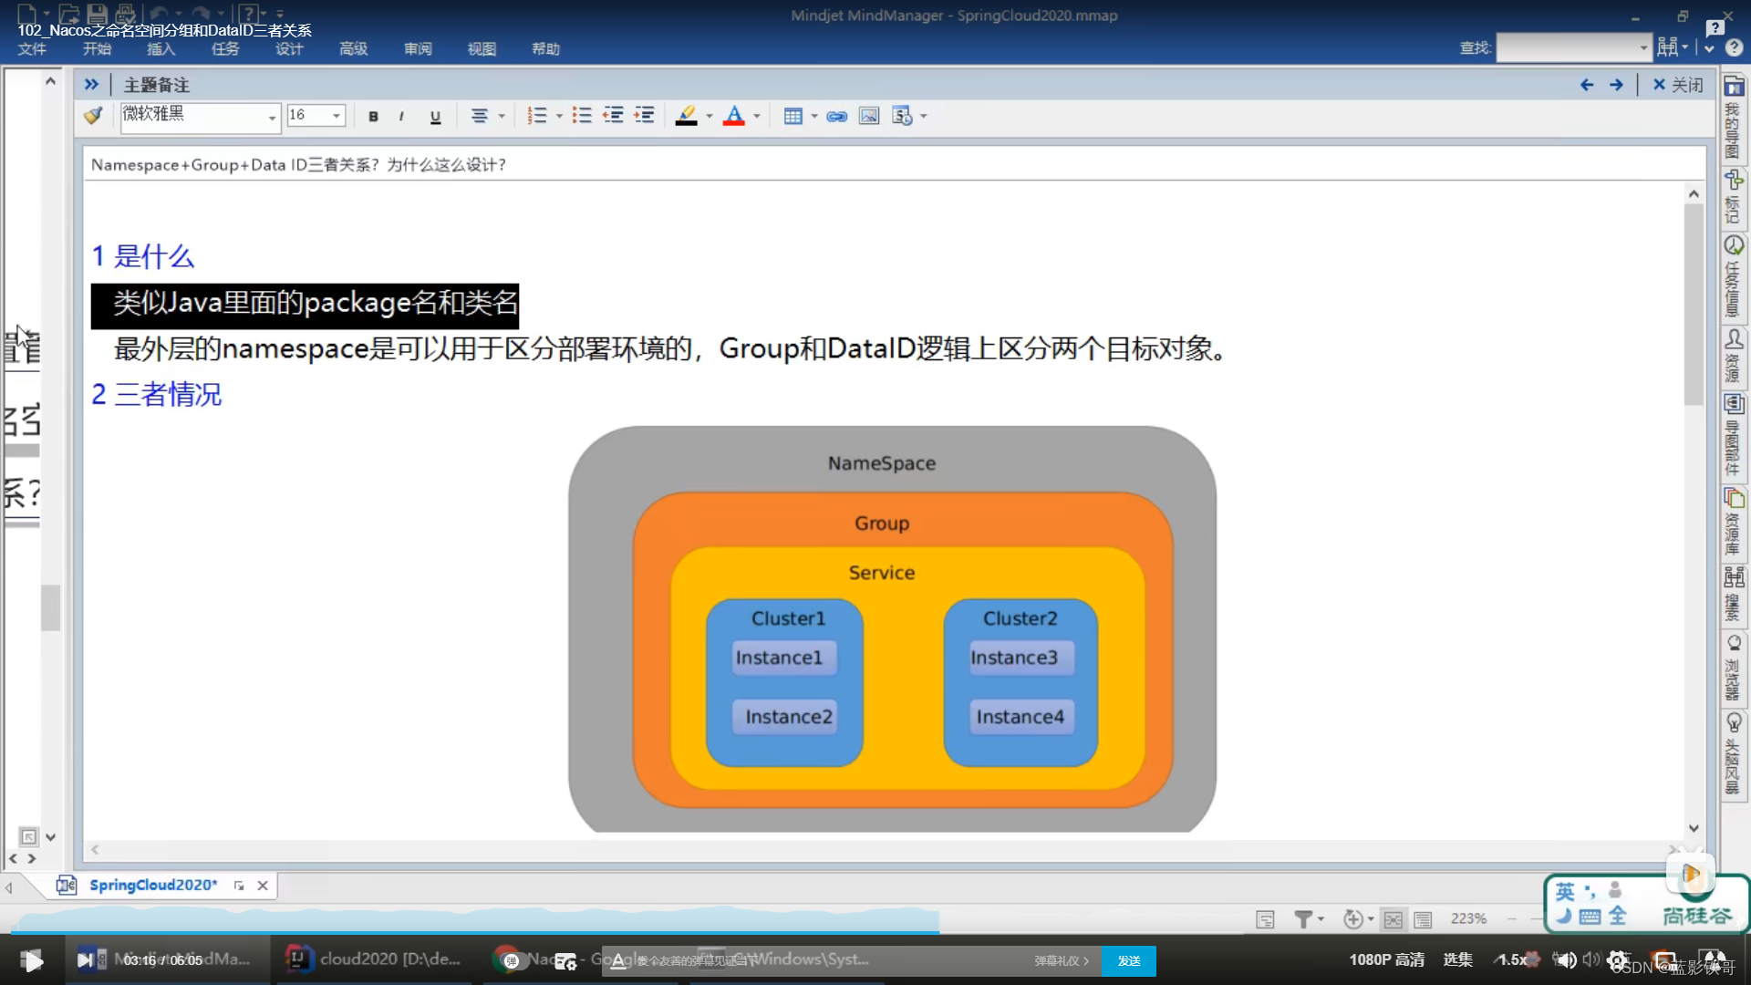The image size is (1751, 985).
Task: Click the 查找 search input field
Action: [1574, 47]
